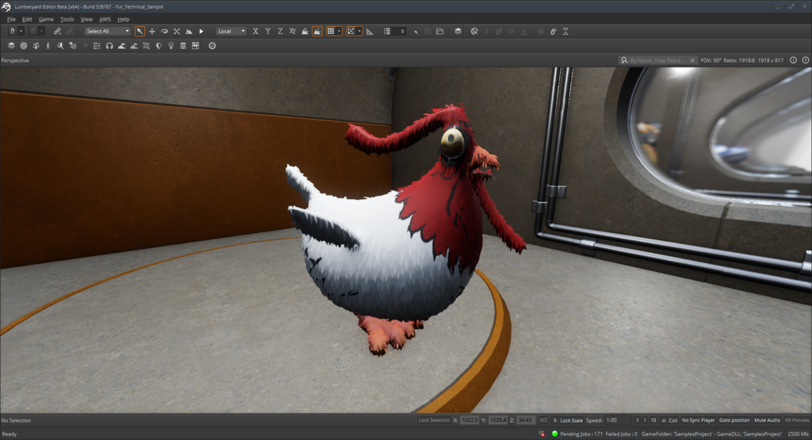Screen dimensions: 812x440
Task: Open the Terrain Editor icon
Action: pos(121,45)
